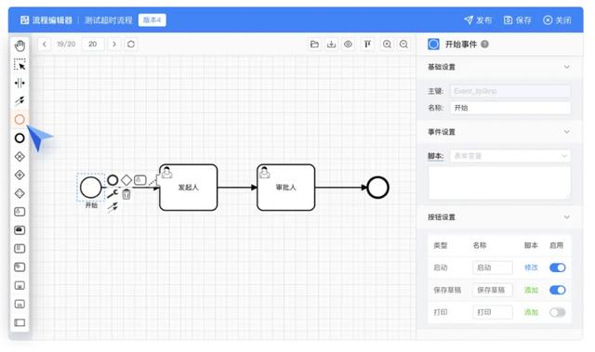Screen dimensions: 595x352
Task: Download the diagram
Action: [x=331, y=45]
